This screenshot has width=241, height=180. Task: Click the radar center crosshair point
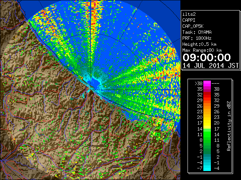pos(91,90)
